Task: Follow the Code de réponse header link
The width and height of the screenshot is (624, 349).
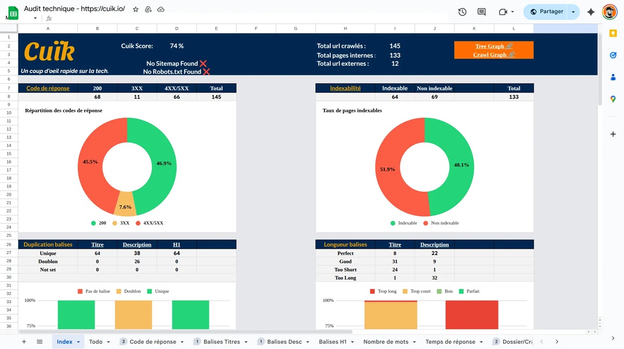Action: pos(48,88)
